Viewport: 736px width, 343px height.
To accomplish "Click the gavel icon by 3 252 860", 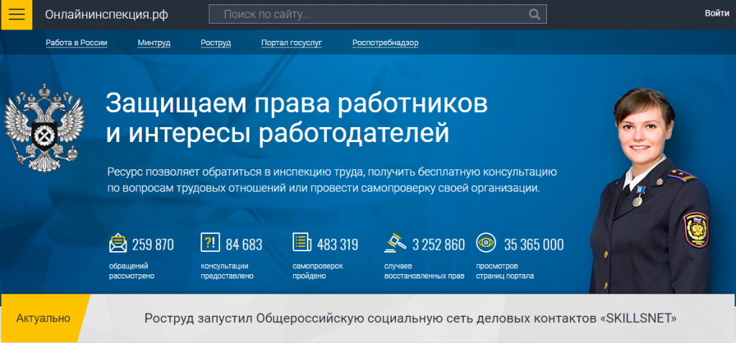I will pos(395,243).
